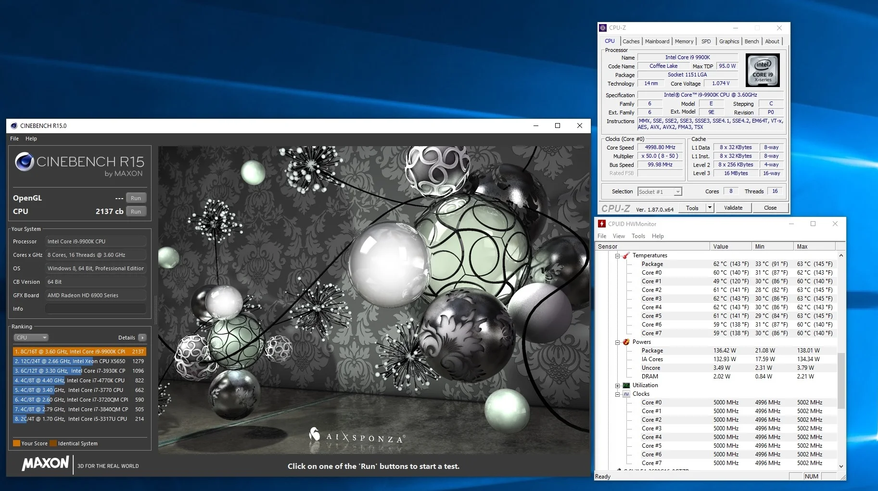Open the Socket #1 selection dropdown
The height and width of the screenshot is (491, 878).
point(660,191)
